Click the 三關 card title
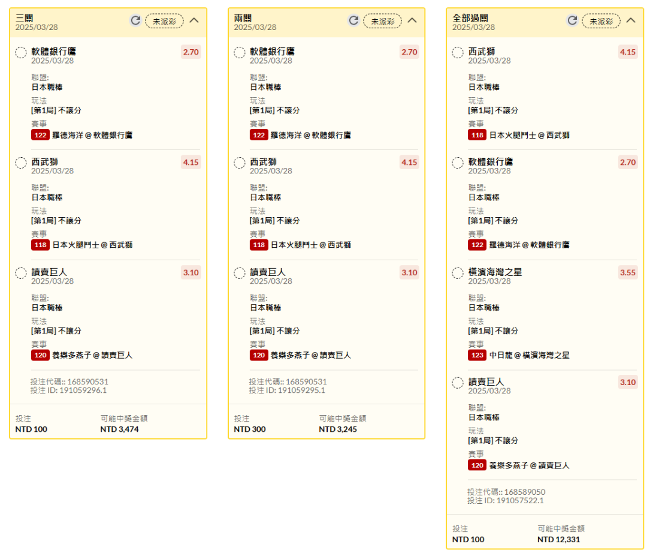The width and height of the screenshot is (647, 553). [25, 18]
